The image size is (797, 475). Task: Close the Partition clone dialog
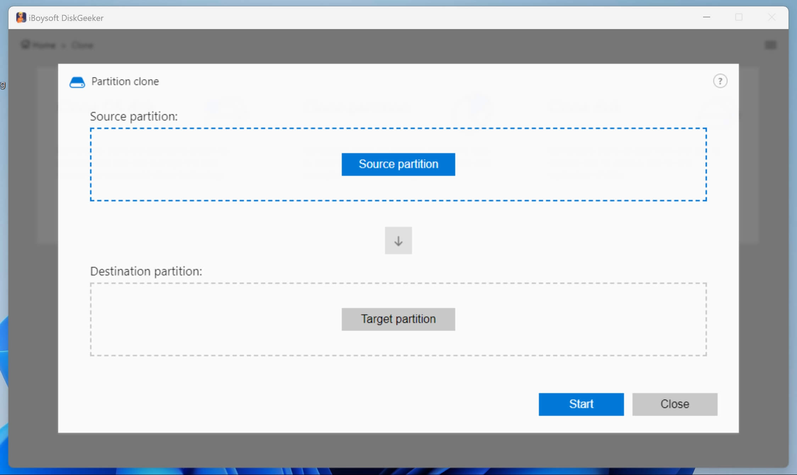(x=675, y=404)
